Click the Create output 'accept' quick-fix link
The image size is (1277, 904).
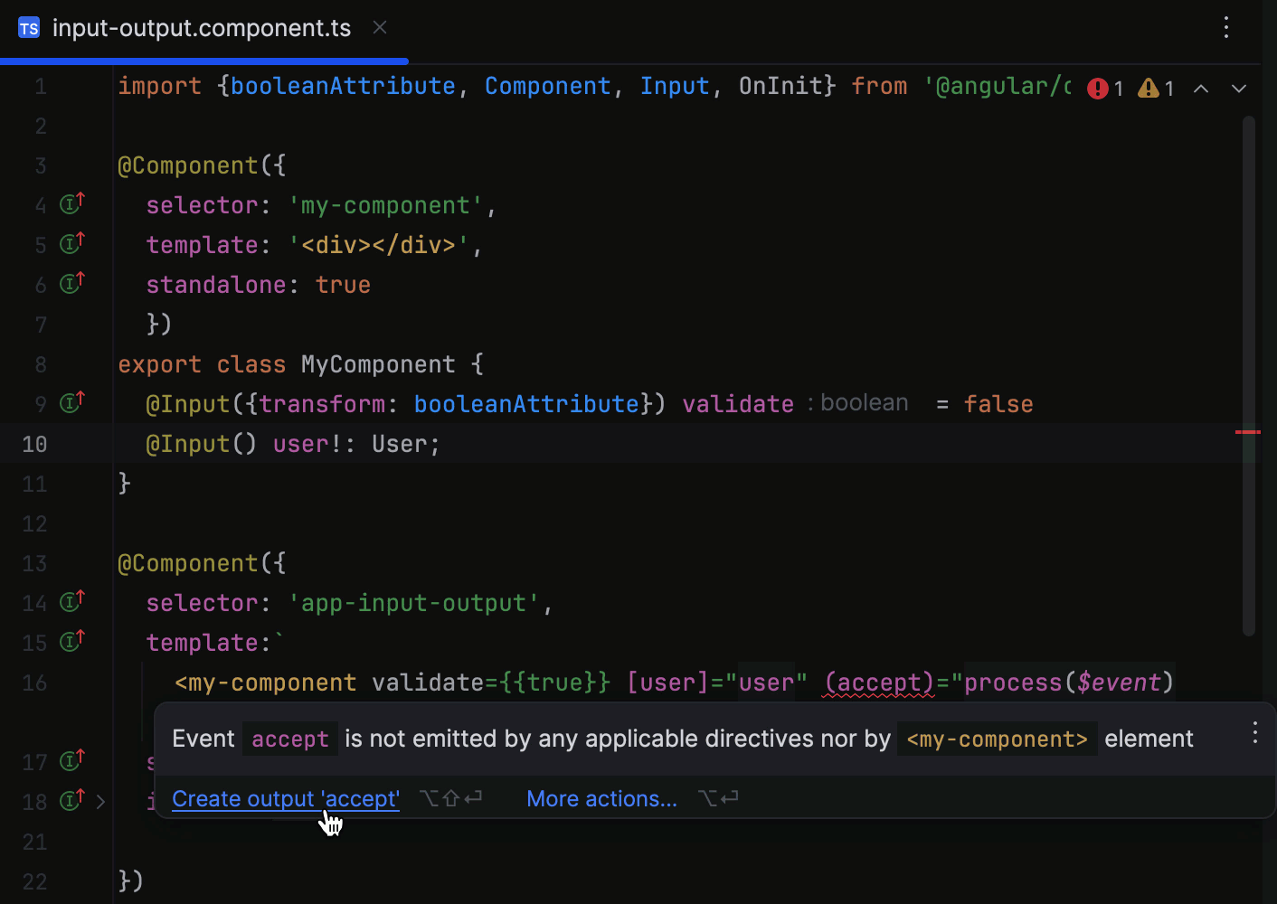(x=285, y=798)
